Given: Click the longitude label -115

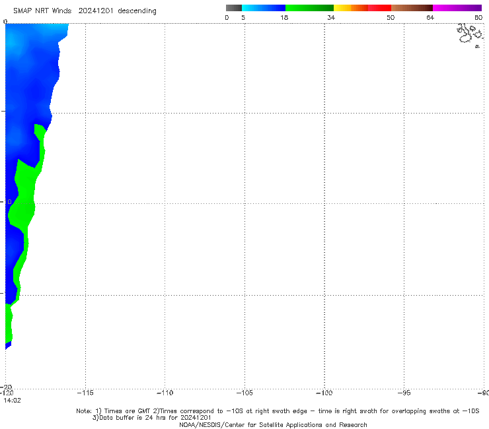Looking at the screenshot, I should coord(85,393).
